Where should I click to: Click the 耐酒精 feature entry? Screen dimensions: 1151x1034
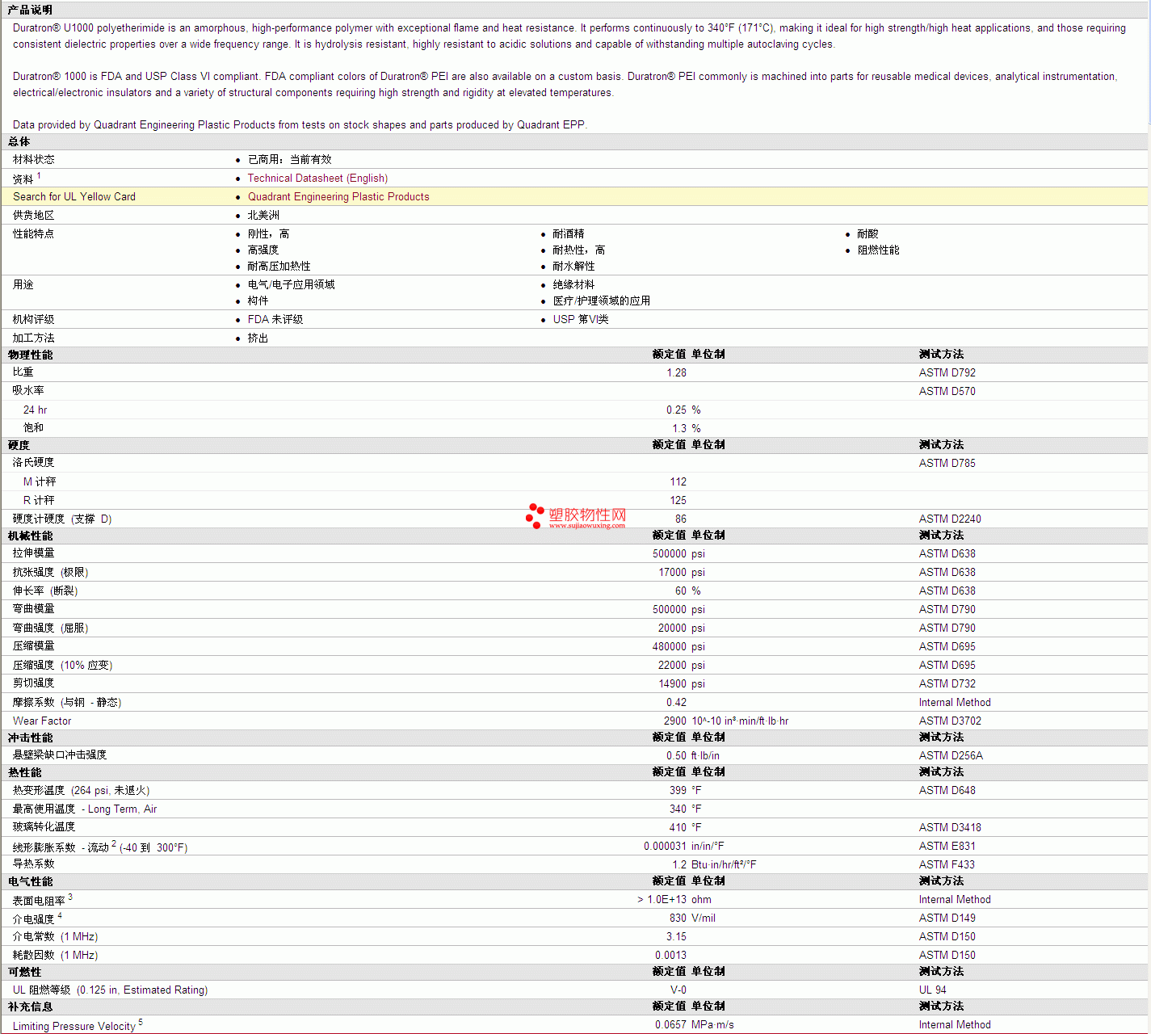point(569,234)
